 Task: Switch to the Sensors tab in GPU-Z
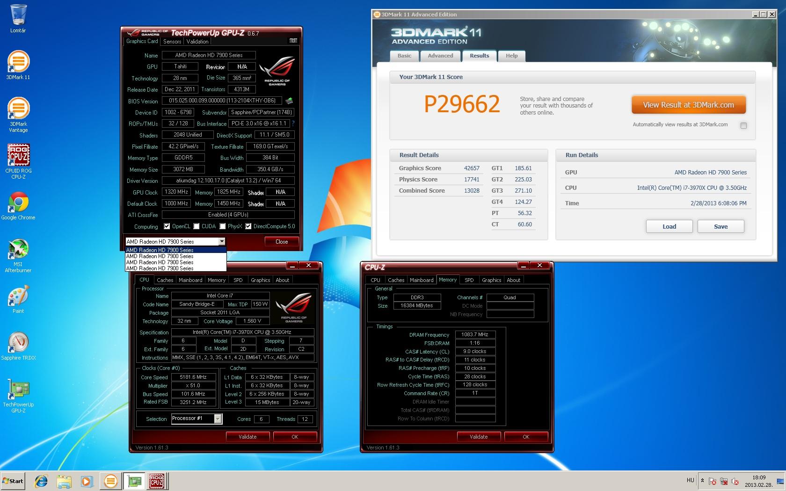[x=172, y=42]
